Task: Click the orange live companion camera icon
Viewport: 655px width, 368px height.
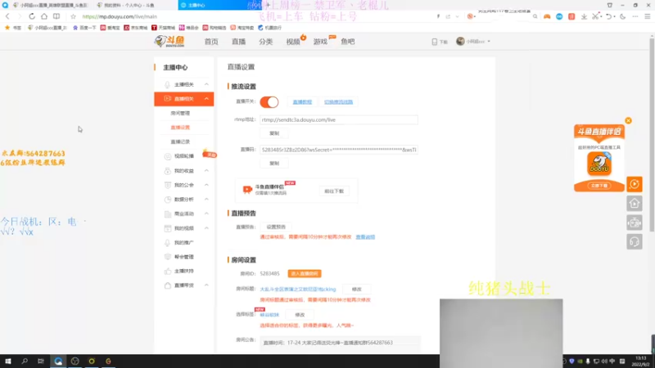Action: click(247, 190)
